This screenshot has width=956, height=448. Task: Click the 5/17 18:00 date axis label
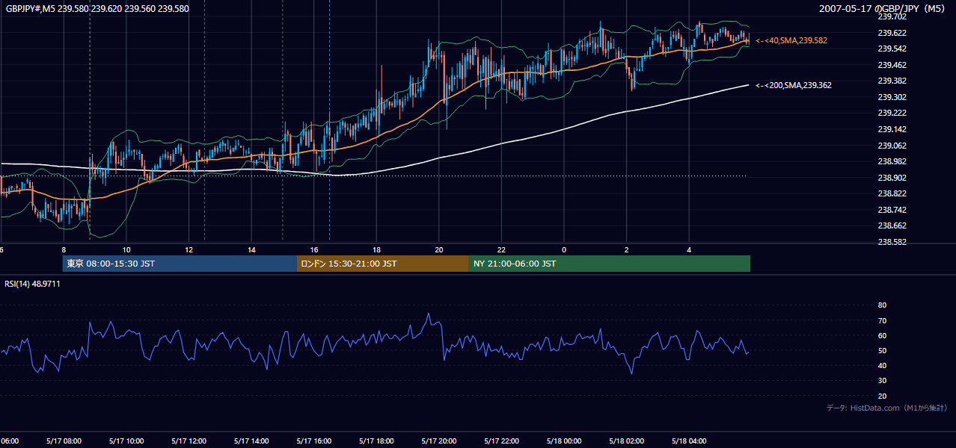pyautogui.click(x=376, y=441)
